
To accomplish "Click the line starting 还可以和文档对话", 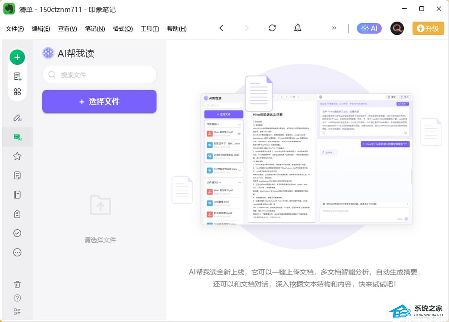I will click(305, 284).
